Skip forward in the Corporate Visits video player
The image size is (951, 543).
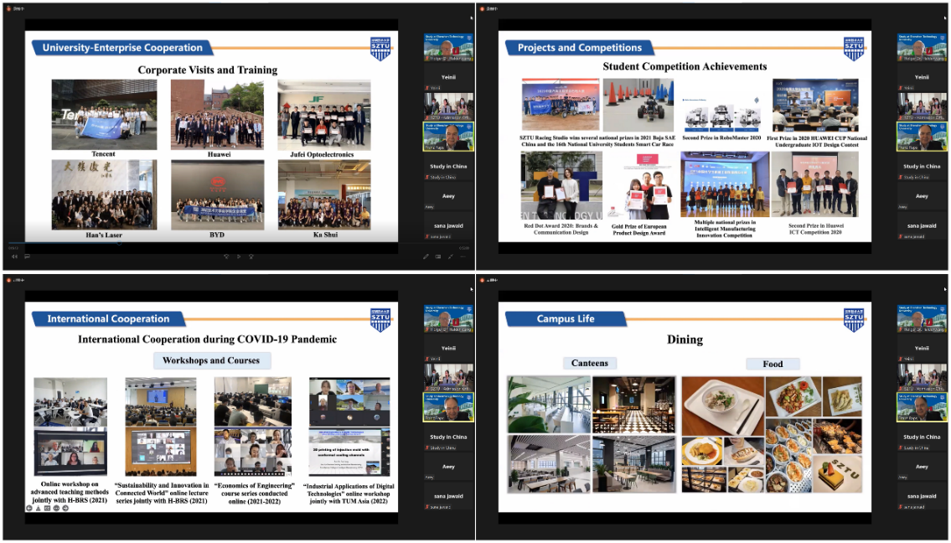[251, 256]
